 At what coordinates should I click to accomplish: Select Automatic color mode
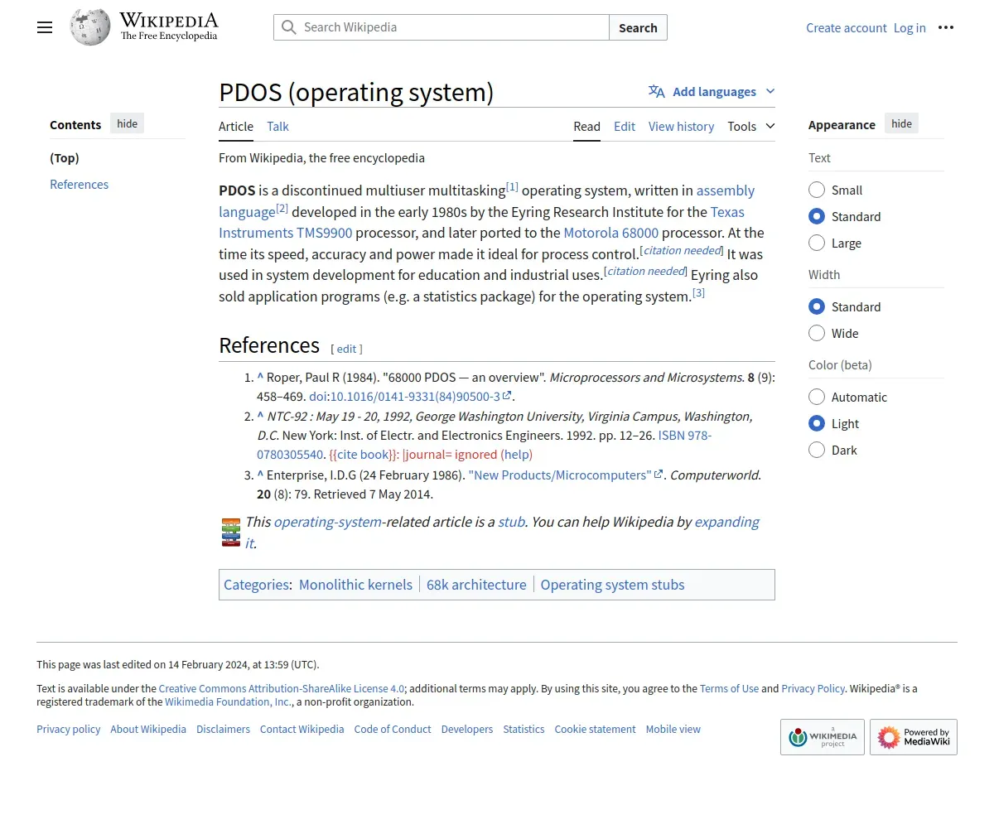coord(817,397)
